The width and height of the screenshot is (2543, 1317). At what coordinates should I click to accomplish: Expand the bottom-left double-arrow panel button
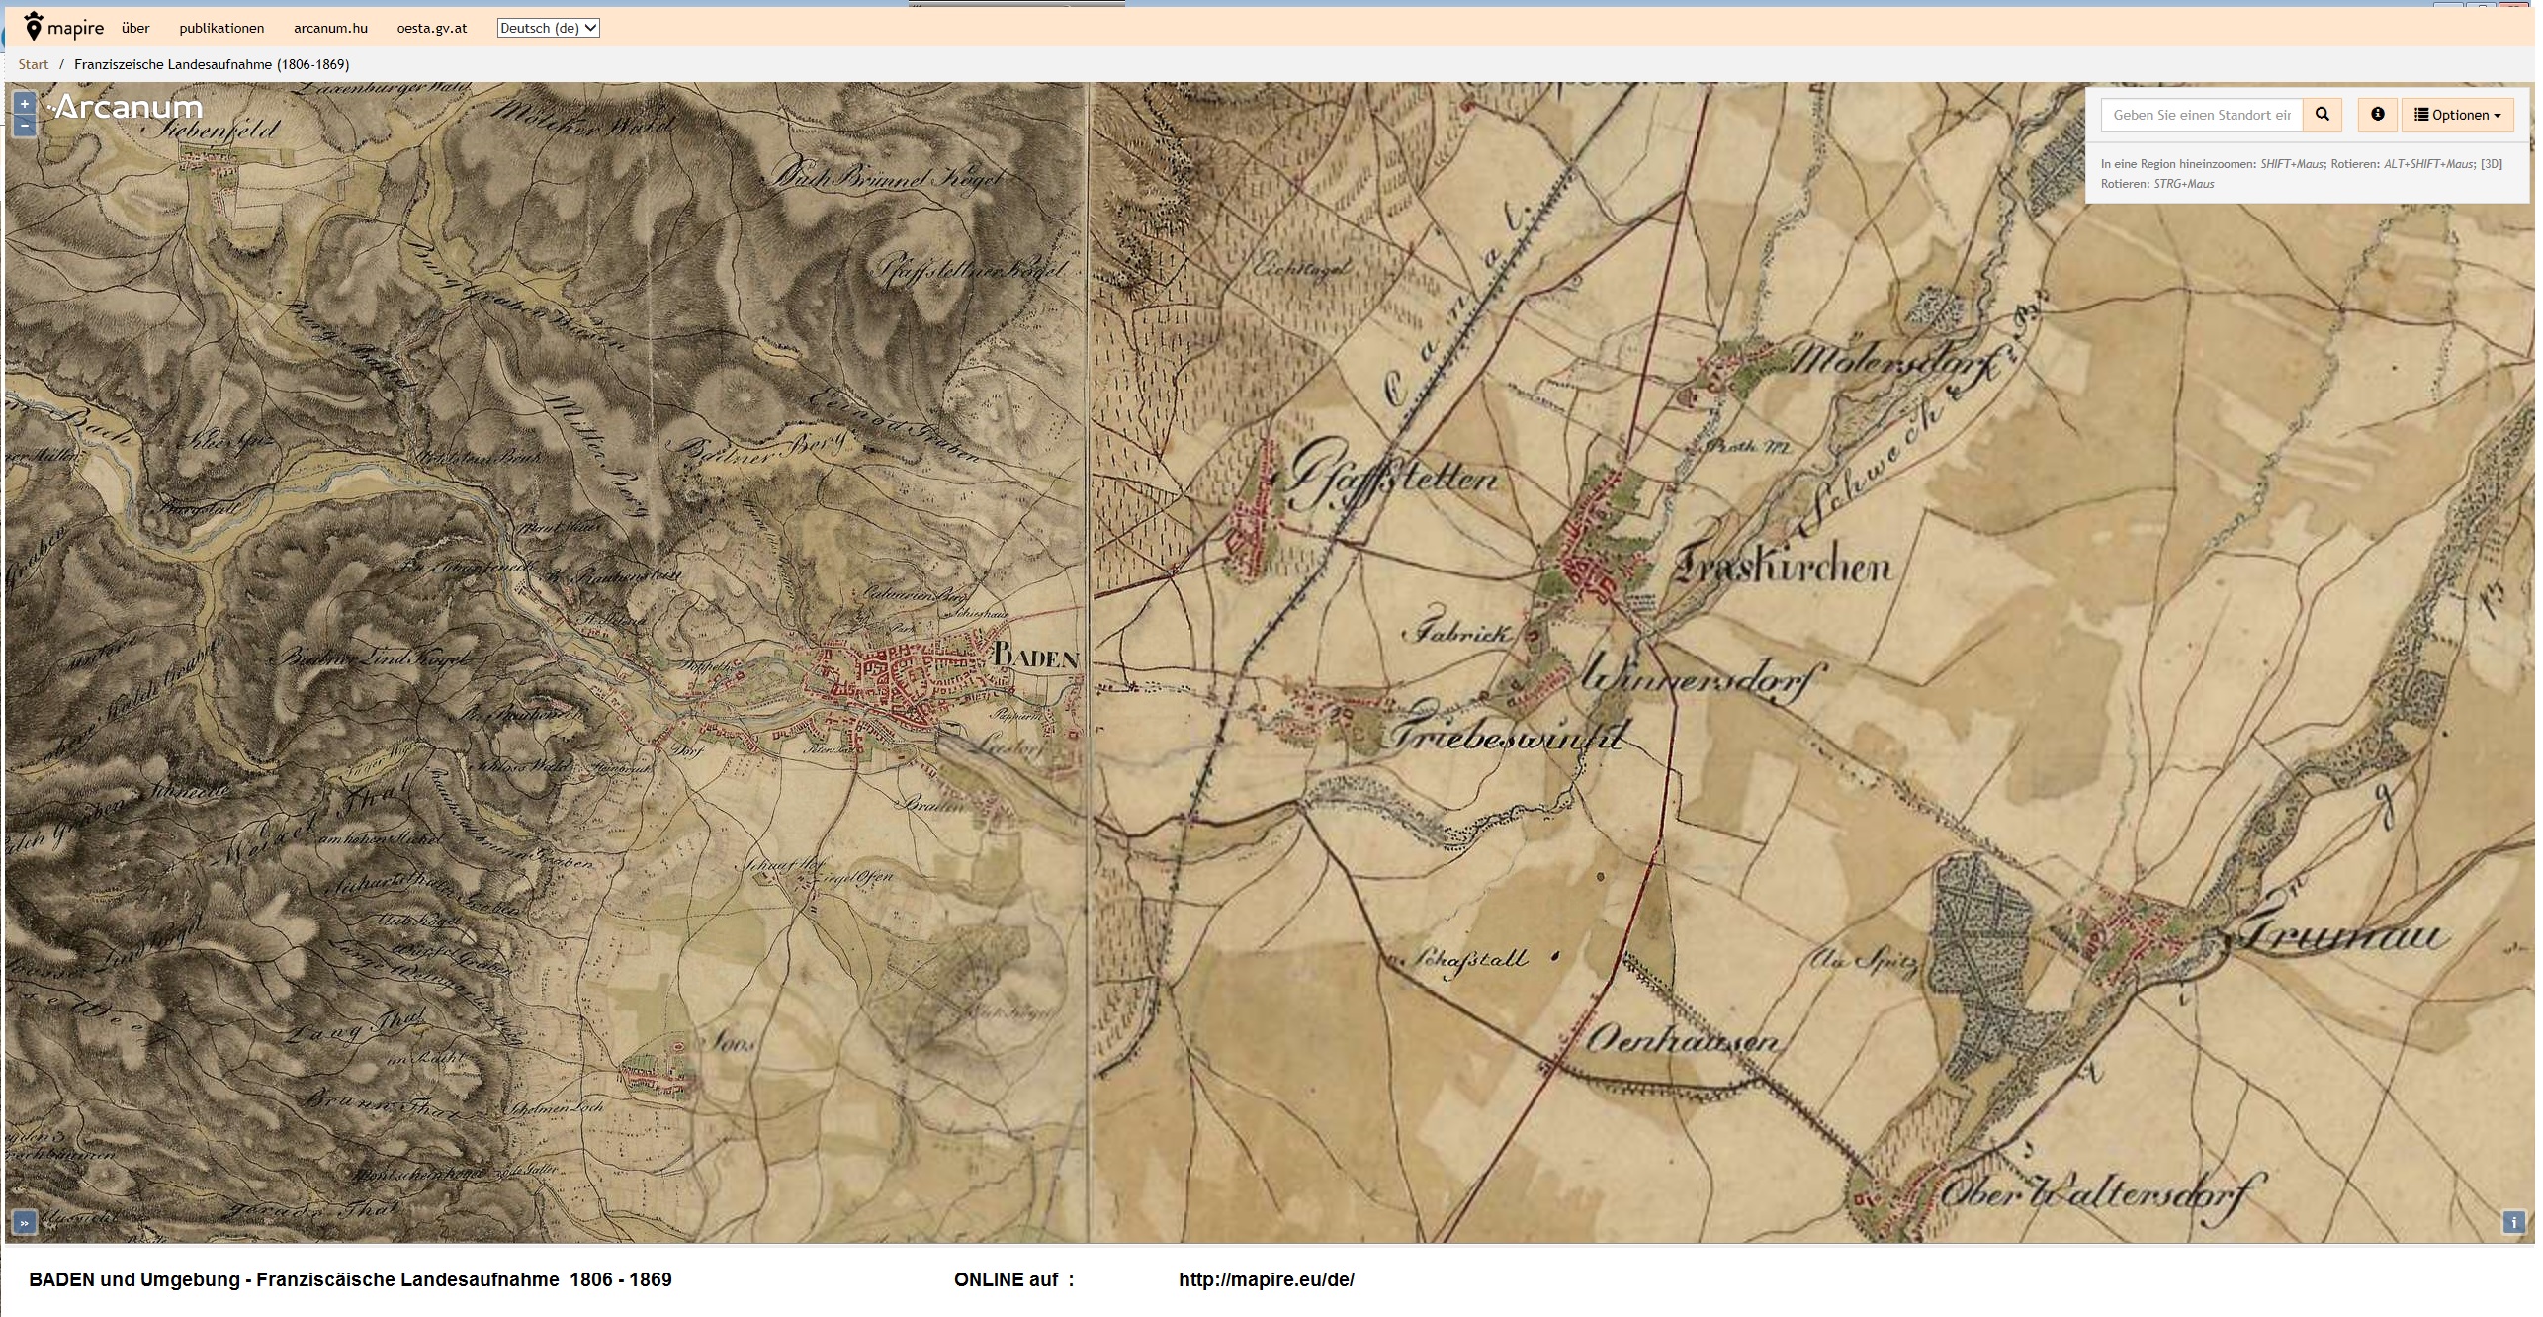25,1223
